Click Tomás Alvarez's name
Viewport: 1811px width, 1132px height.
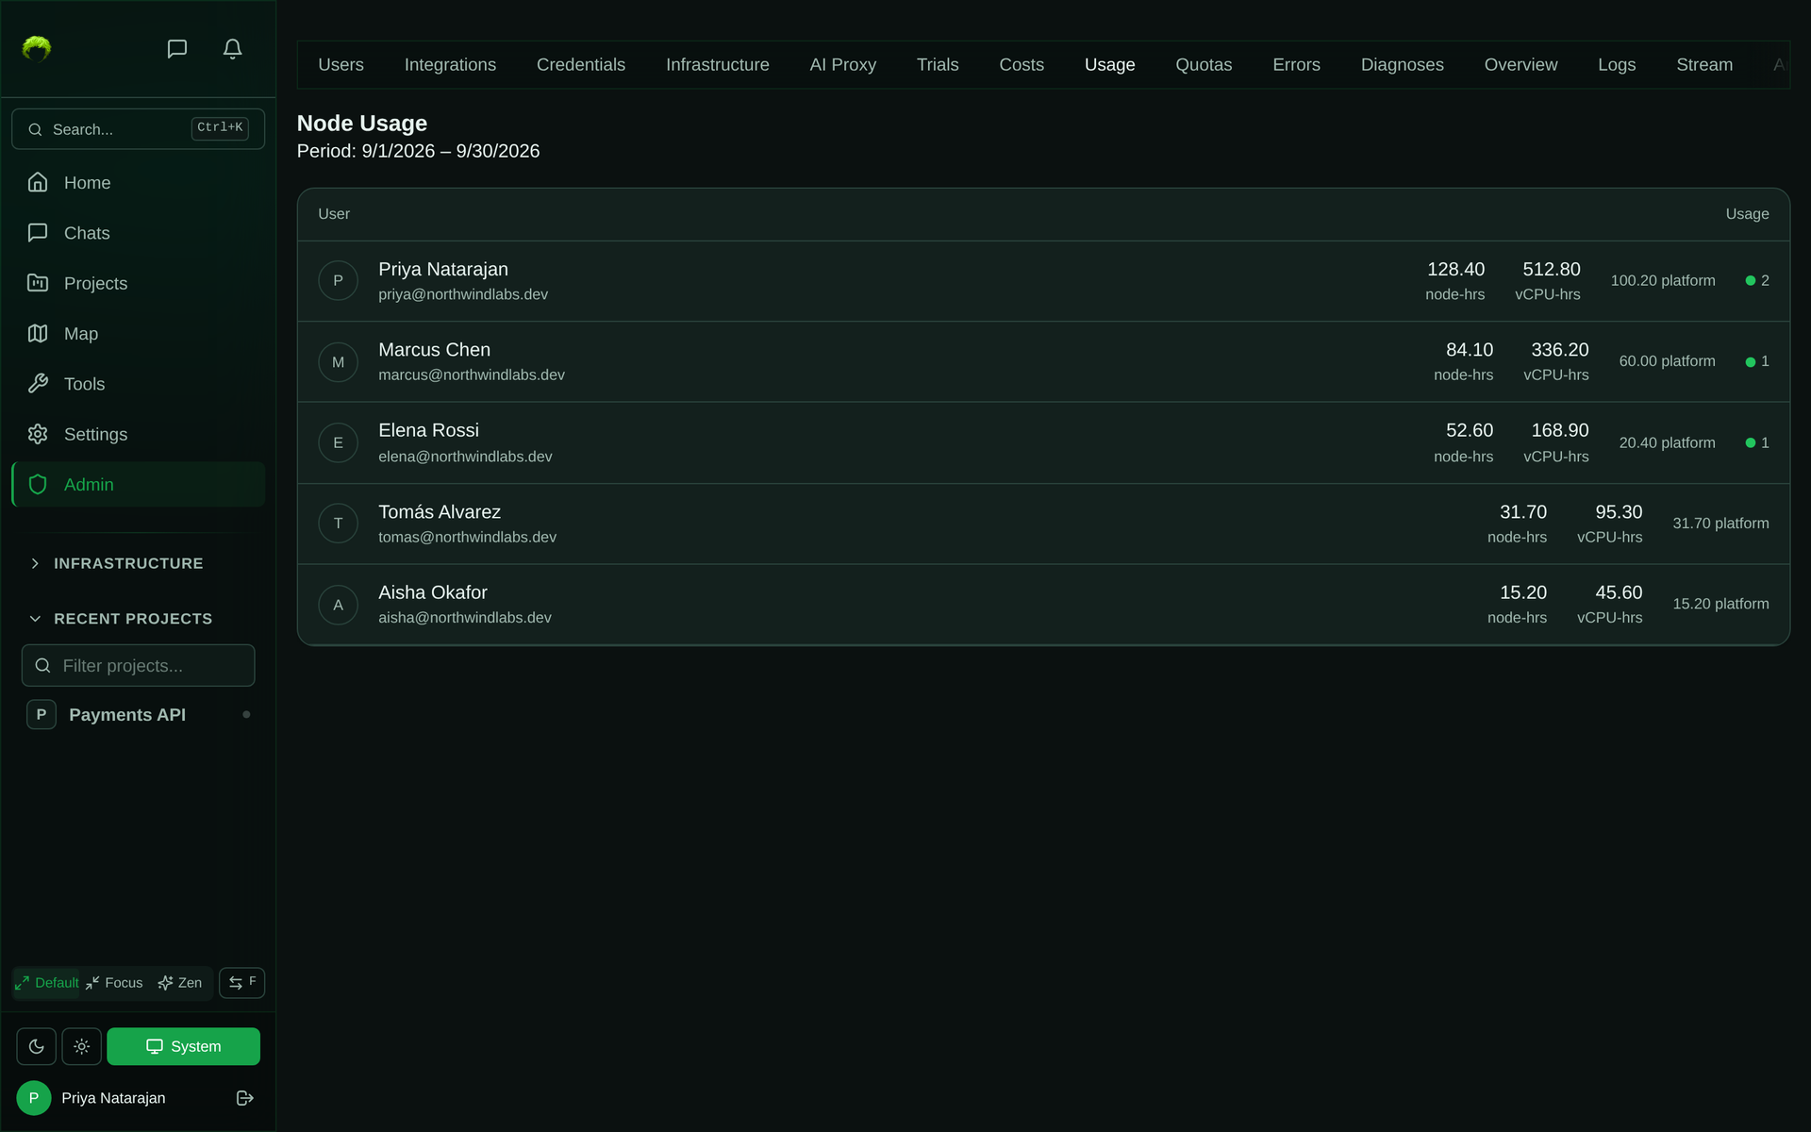click(x=440, y=511)
